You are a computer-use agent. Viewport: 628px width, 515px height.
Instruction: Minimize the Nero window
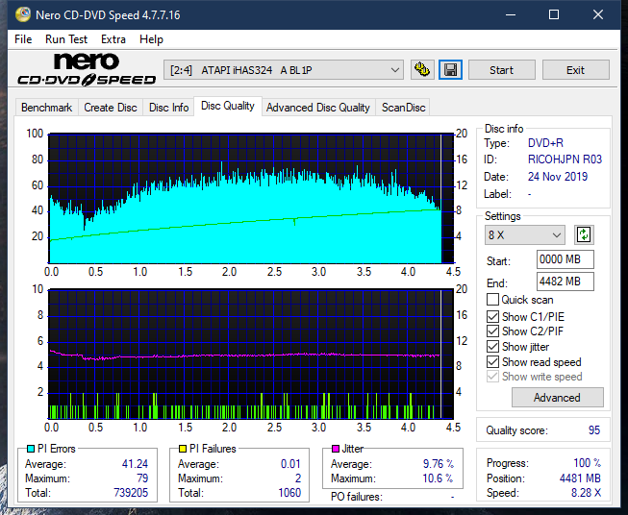coord(511,14)
